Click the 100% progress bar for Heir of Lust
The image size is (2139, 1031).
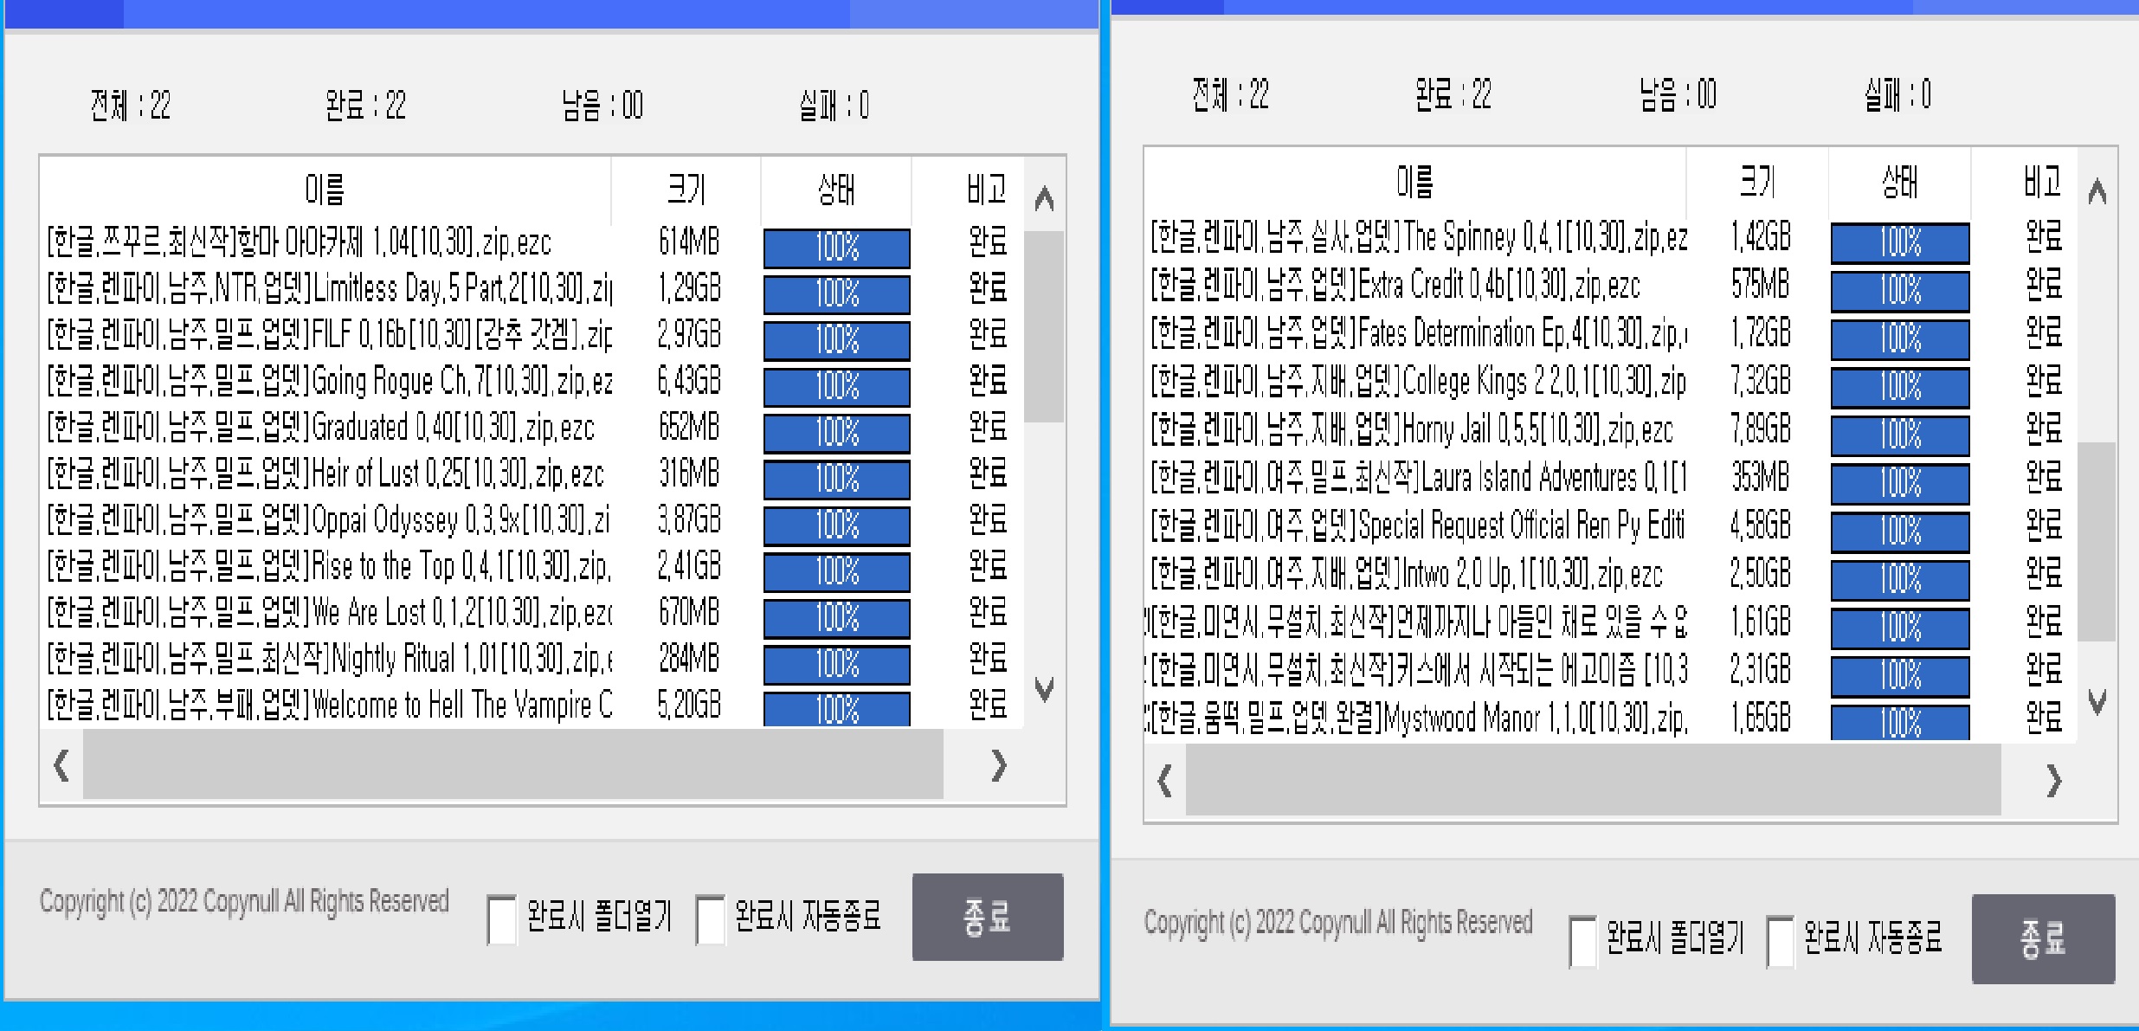835,479
